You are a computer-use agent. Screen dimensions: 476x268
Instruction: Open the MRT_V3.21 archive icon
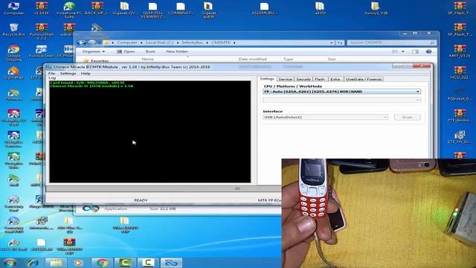click(x=460, y=51)
